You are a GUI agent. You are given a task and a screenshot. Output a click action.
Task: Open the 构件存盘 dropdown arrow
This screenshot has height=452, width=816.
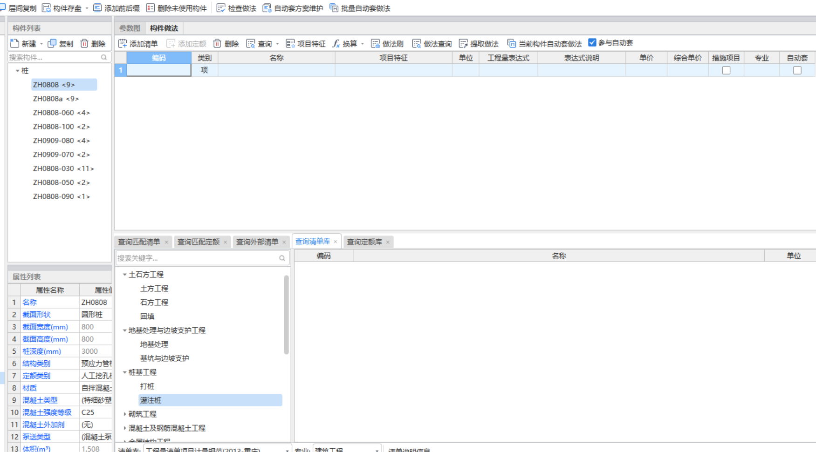click(x=87, y=8)
